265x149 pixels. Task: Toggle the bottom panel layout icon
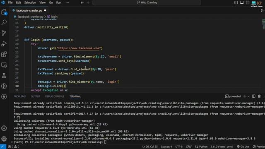(242, 2)
